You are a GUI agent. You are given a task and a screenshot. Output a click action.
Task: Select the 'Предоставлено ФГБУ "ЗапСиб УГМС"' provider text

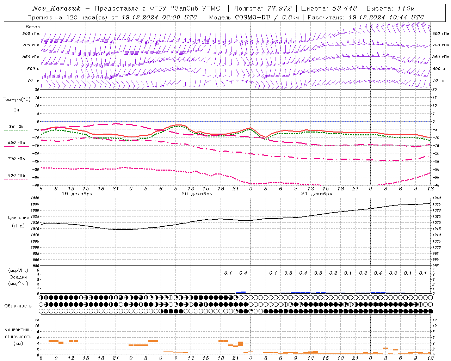[159, 8]
